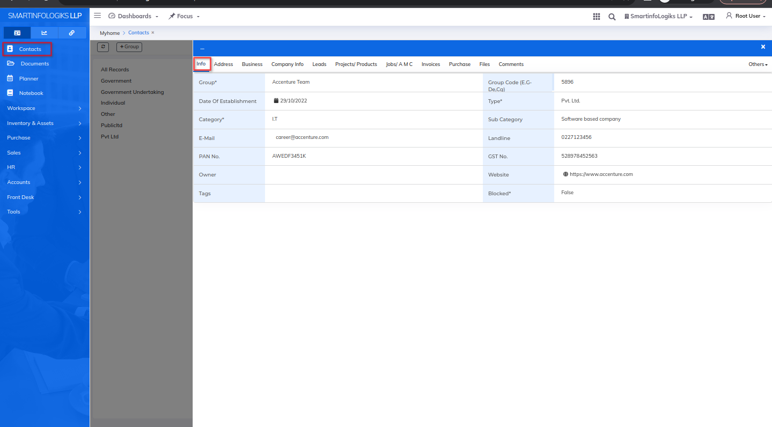Select the Individual group
This screenshot has height=427, width=772.
point(113,103)
